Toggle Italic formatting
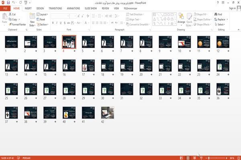 [57, 23]
